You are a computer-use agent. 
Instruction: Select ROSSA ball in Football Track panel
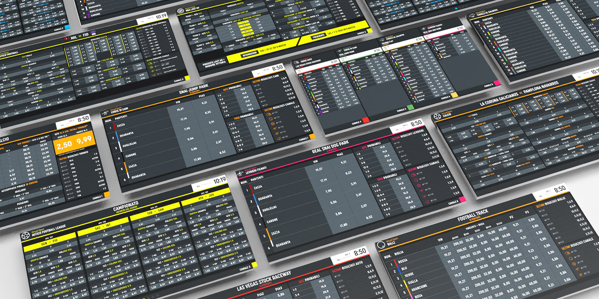click(x=403, y=261)
